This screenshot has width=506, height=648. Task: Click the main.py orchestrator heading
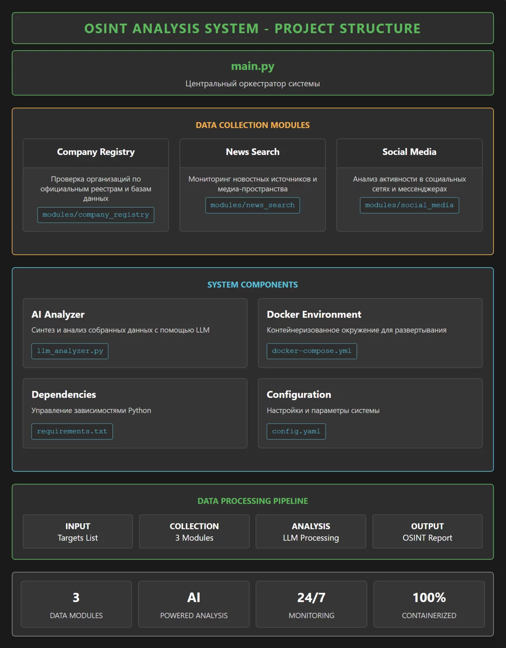(x=253, y=66)
